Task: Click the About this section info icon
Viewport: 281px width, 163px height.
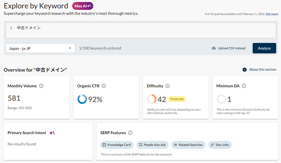Action: (x=244, y=70)
